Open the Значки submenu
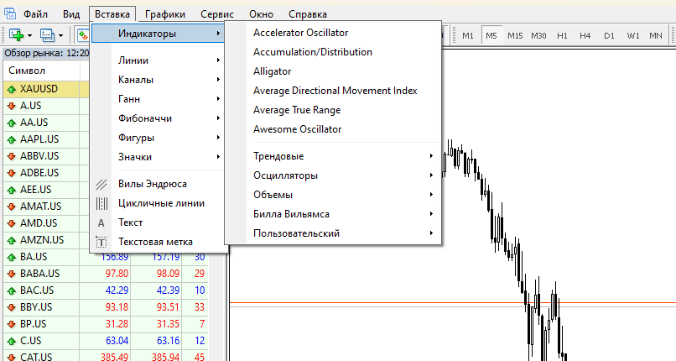The width and height of the screenshot is (676, 361). click(158, 157)
